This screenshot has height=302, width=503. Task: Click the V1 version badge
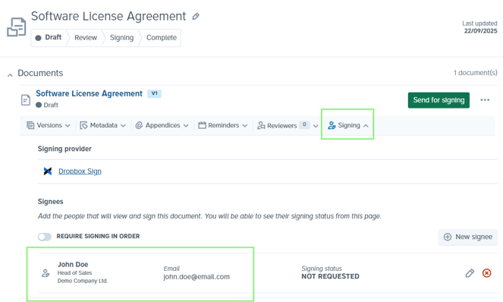click(154, 93)
